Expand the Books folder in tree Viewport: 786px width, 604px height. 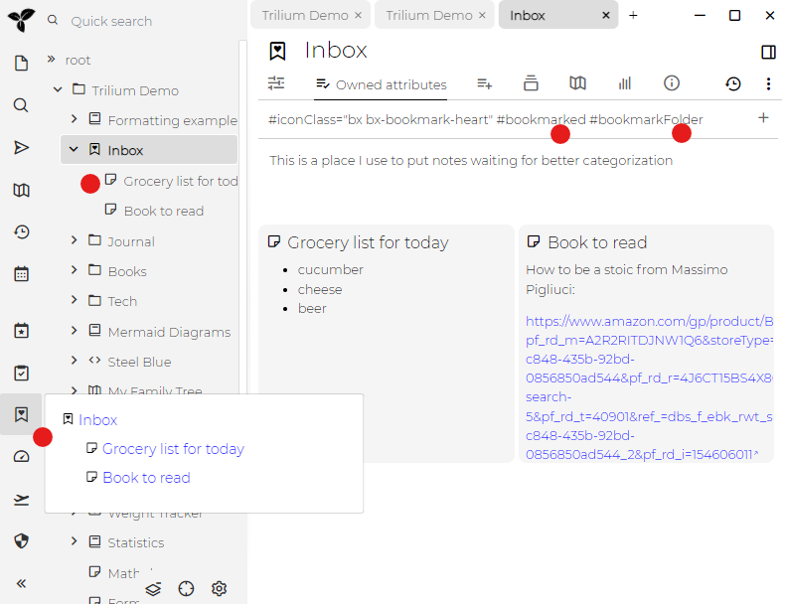74,270
